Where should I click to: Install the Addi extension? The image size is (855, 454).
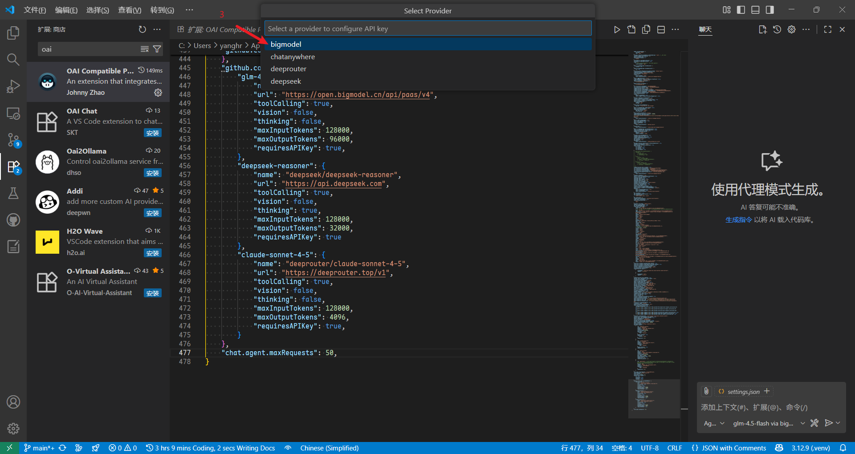(153, 213)
